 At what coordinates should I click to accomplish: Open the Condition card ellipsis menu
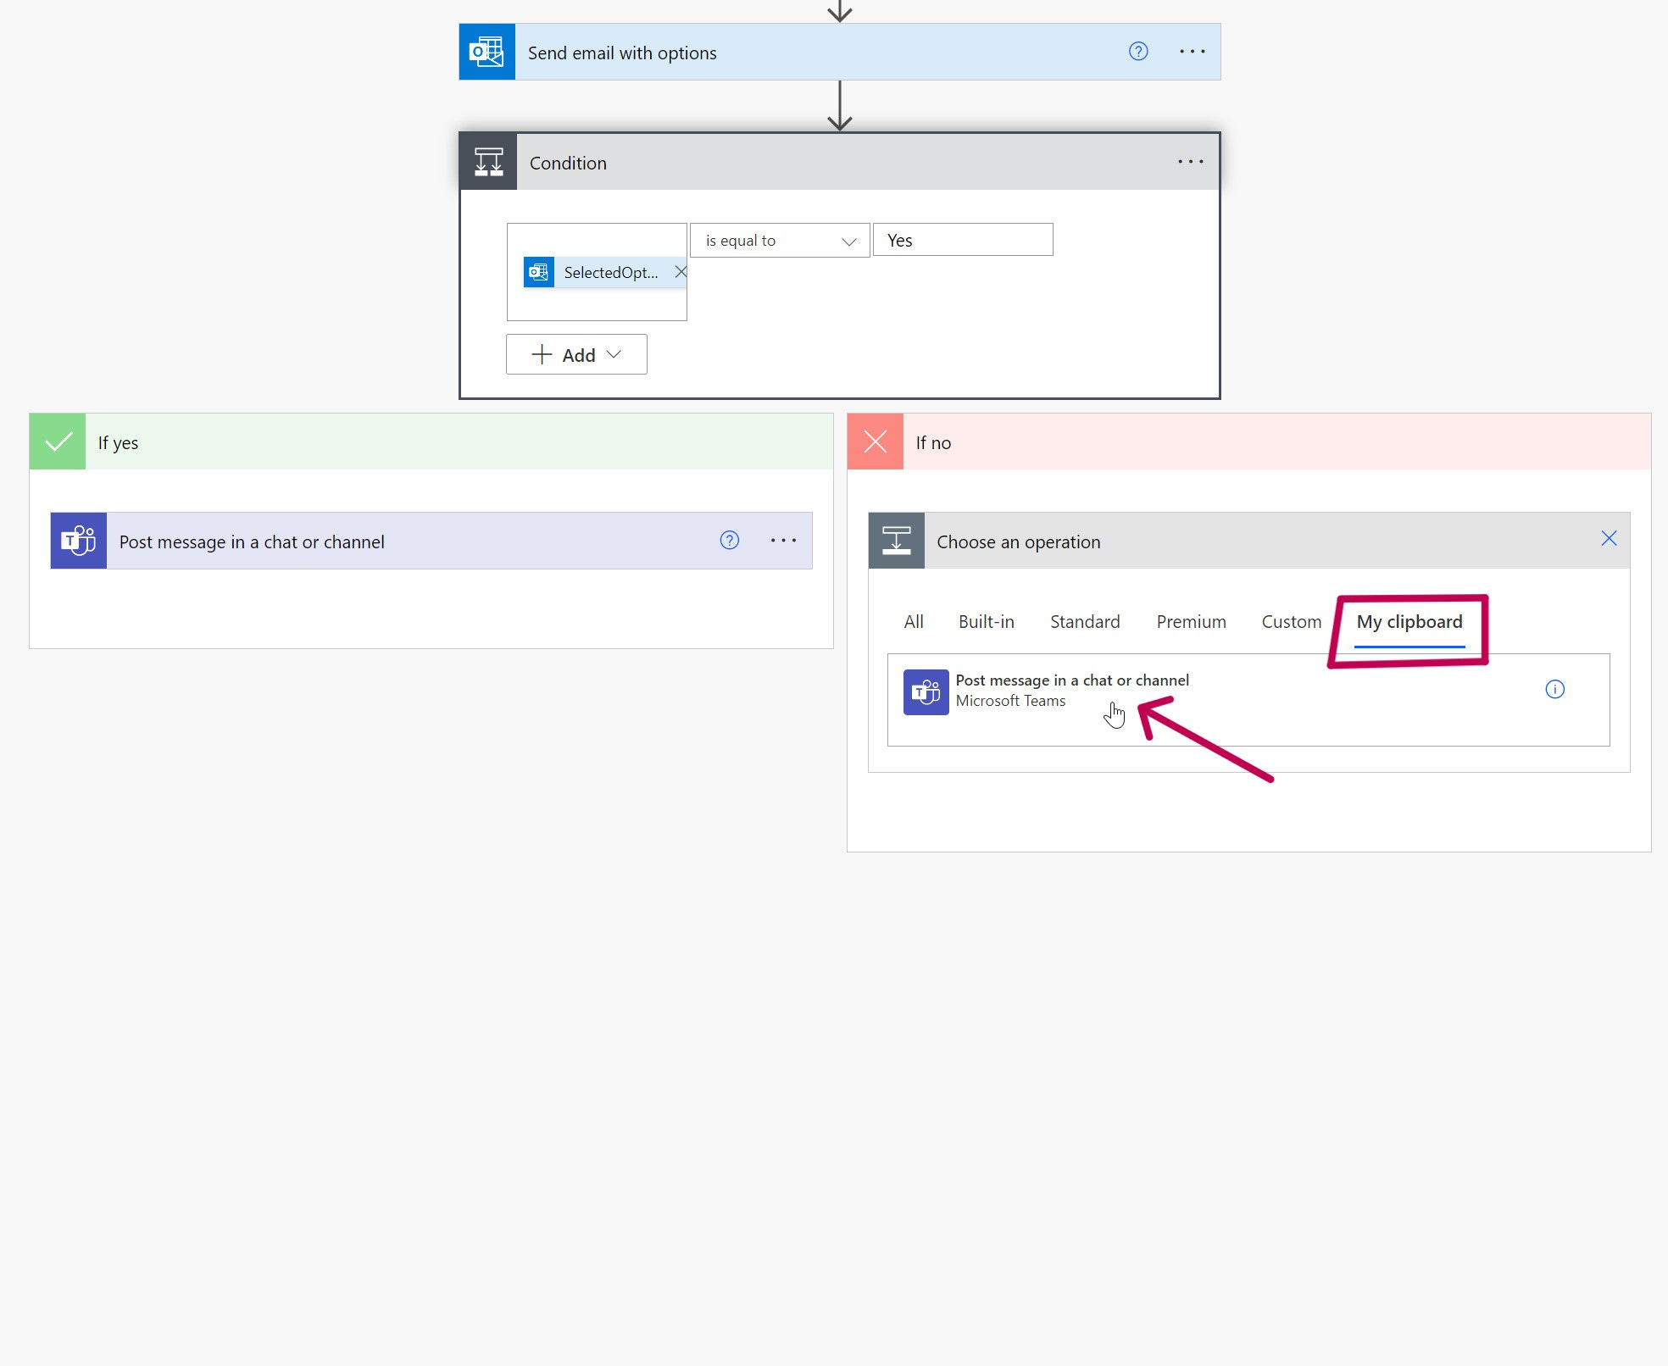[x=1190, y=162]
